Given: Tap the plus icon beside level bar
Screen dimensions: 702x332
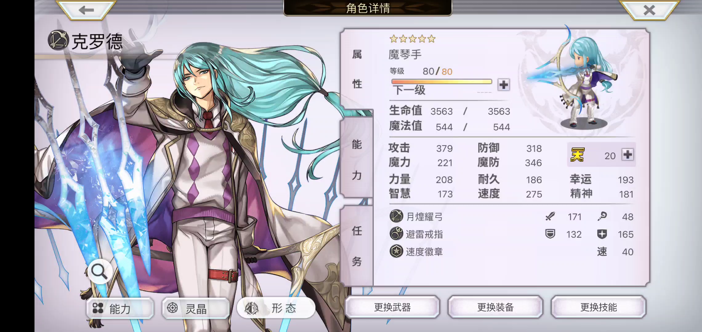Looking at the screenshot, I should coord(504,85).
